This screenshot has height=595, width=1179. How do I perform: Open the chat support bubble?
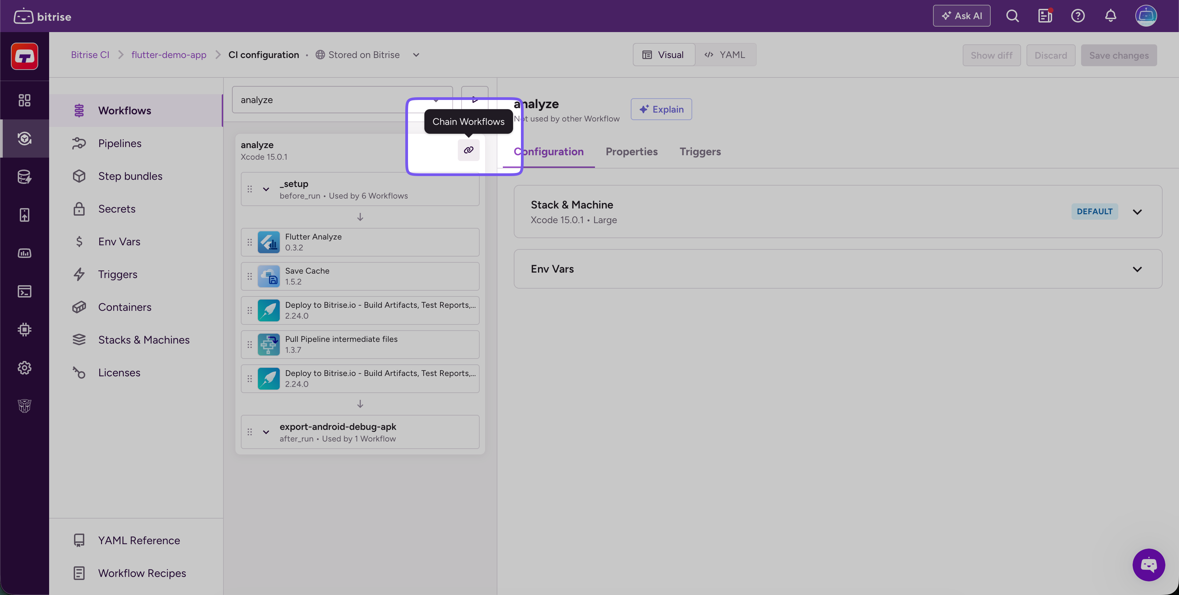pyautogui.click(x=1148, y=565)
